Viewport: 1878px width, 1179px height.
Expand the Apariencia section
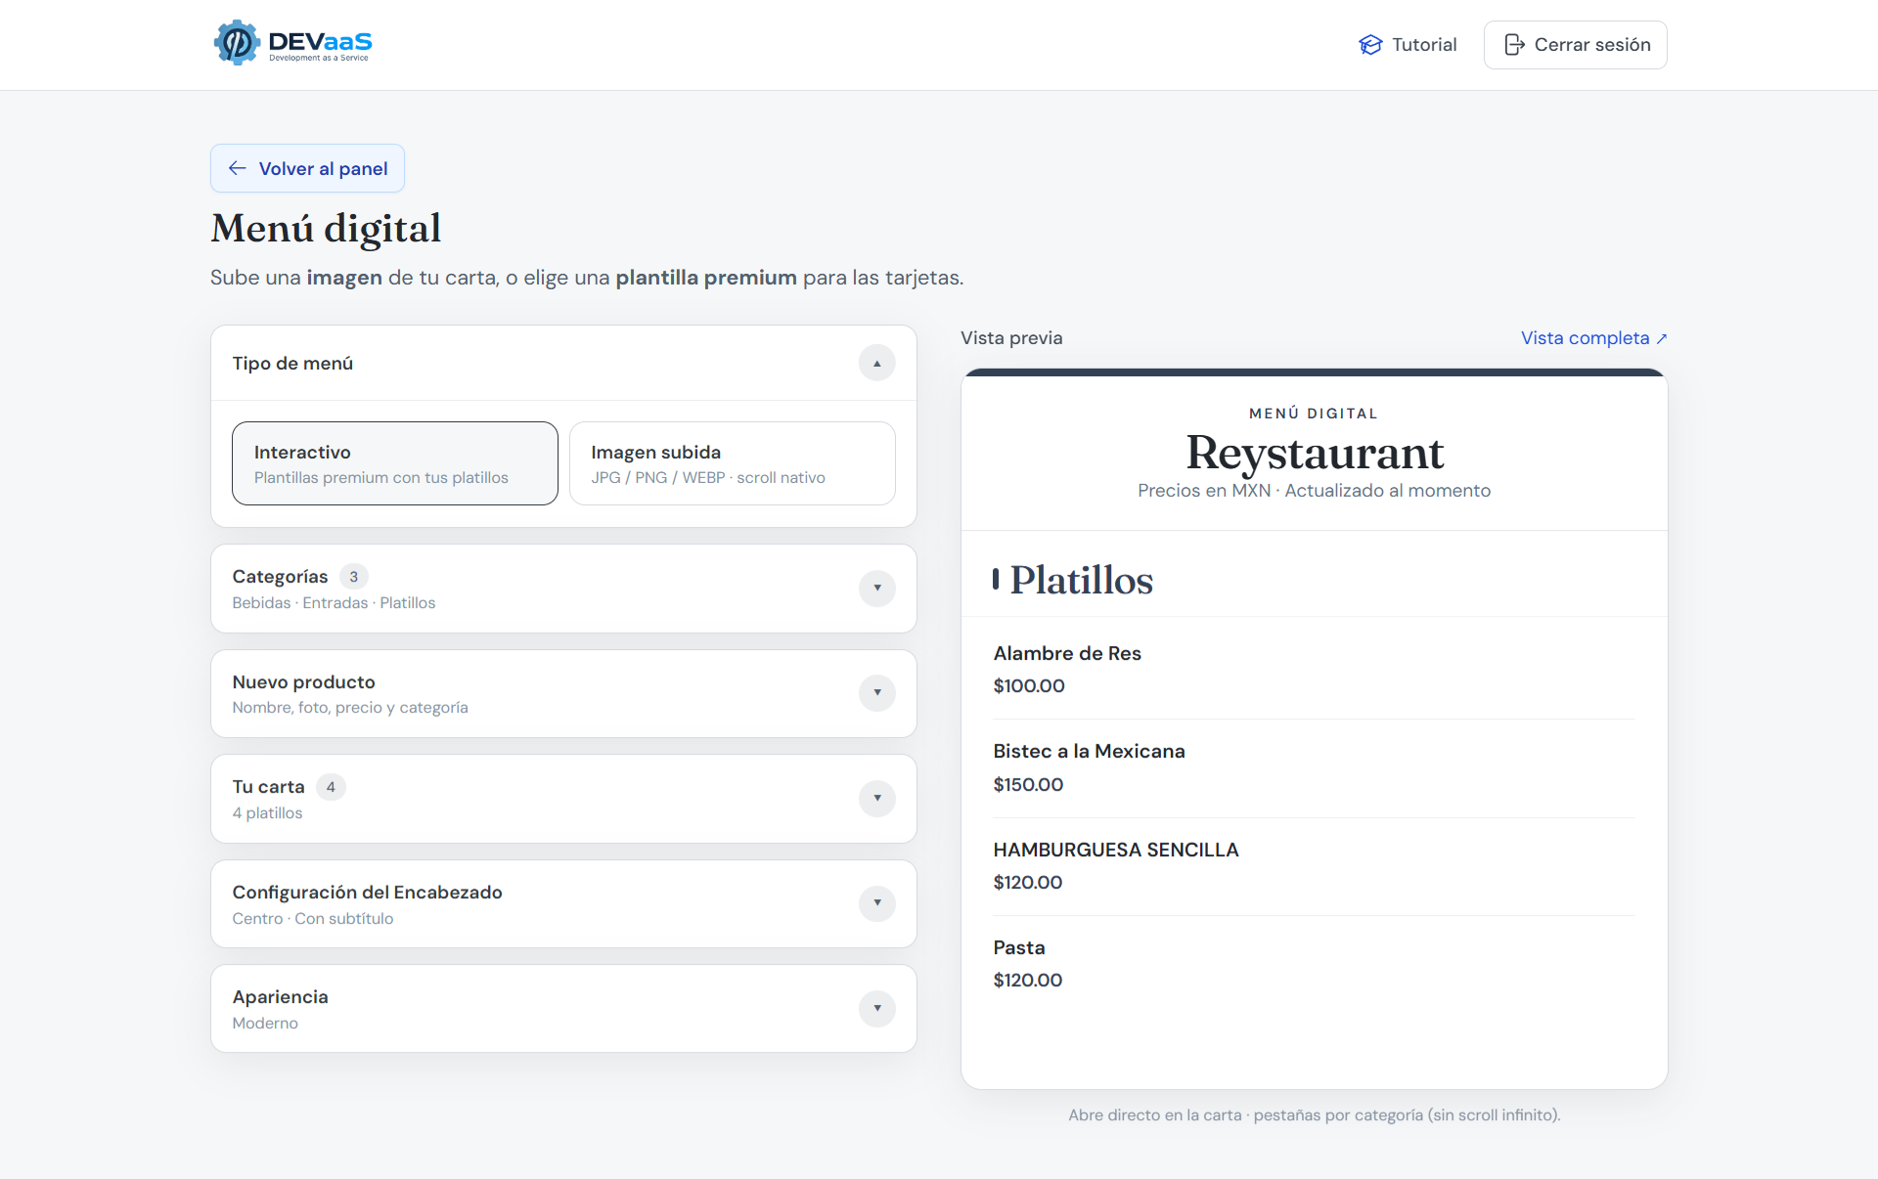click(877, 1009)
